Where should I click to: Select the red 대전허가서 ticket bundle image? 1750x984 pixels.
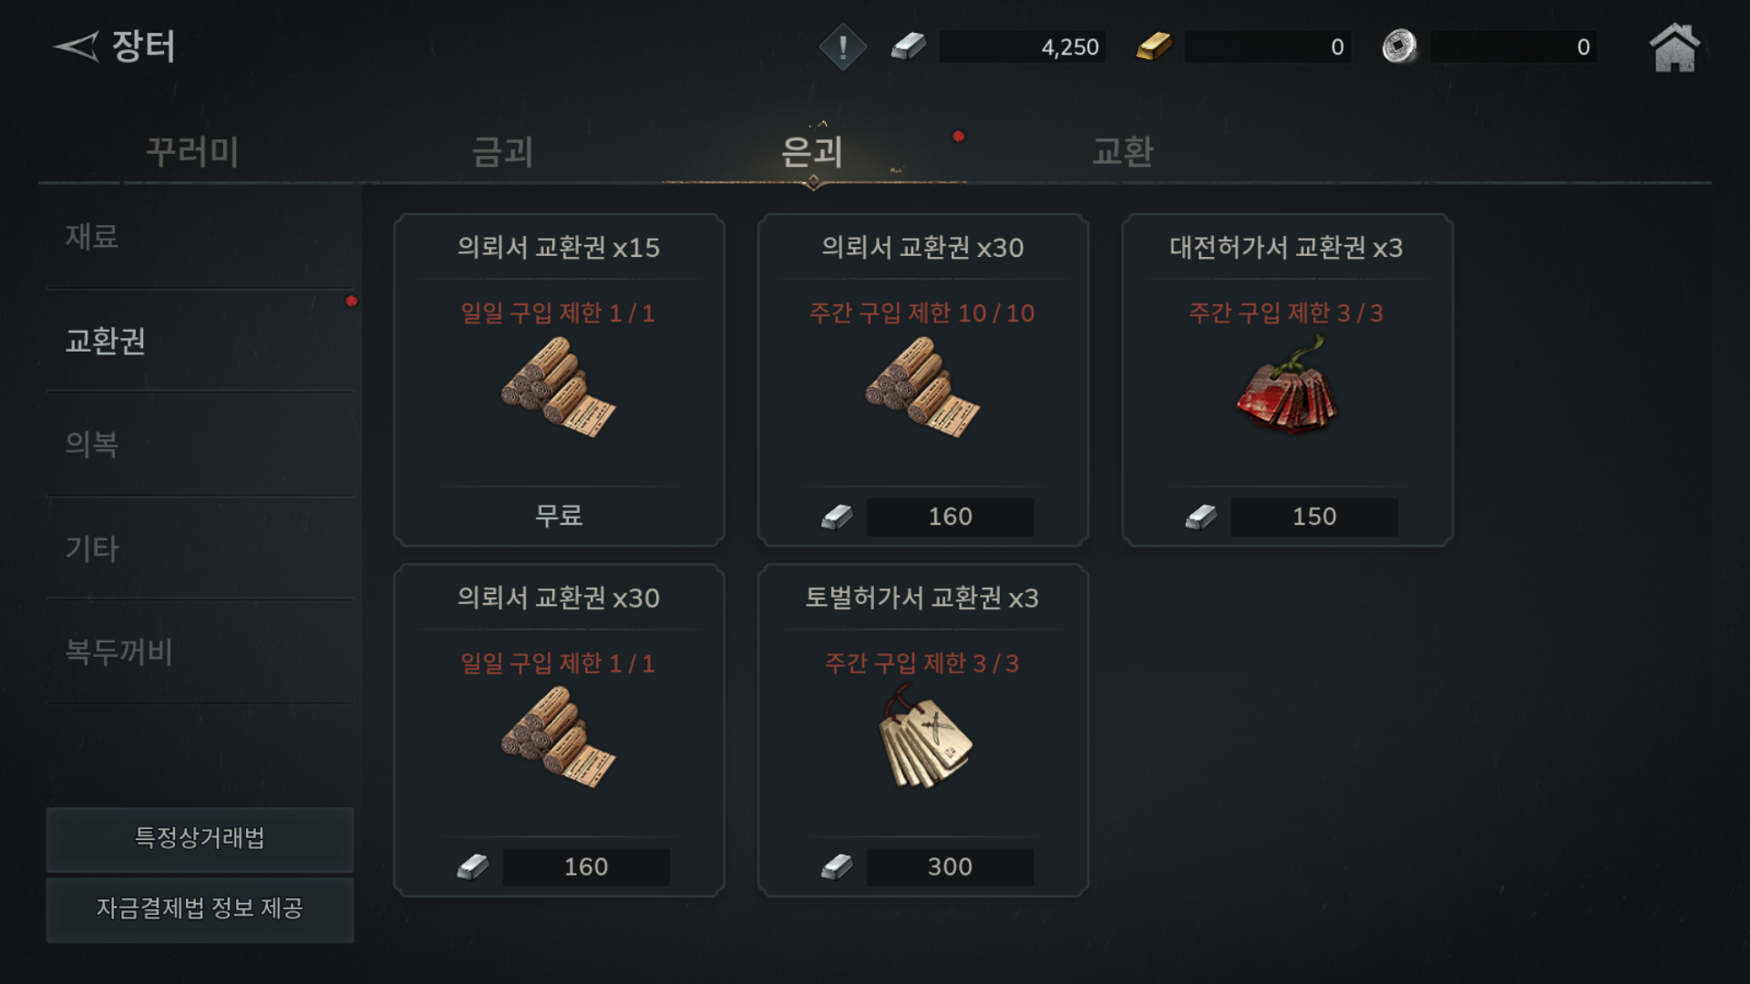point(1286,384)
